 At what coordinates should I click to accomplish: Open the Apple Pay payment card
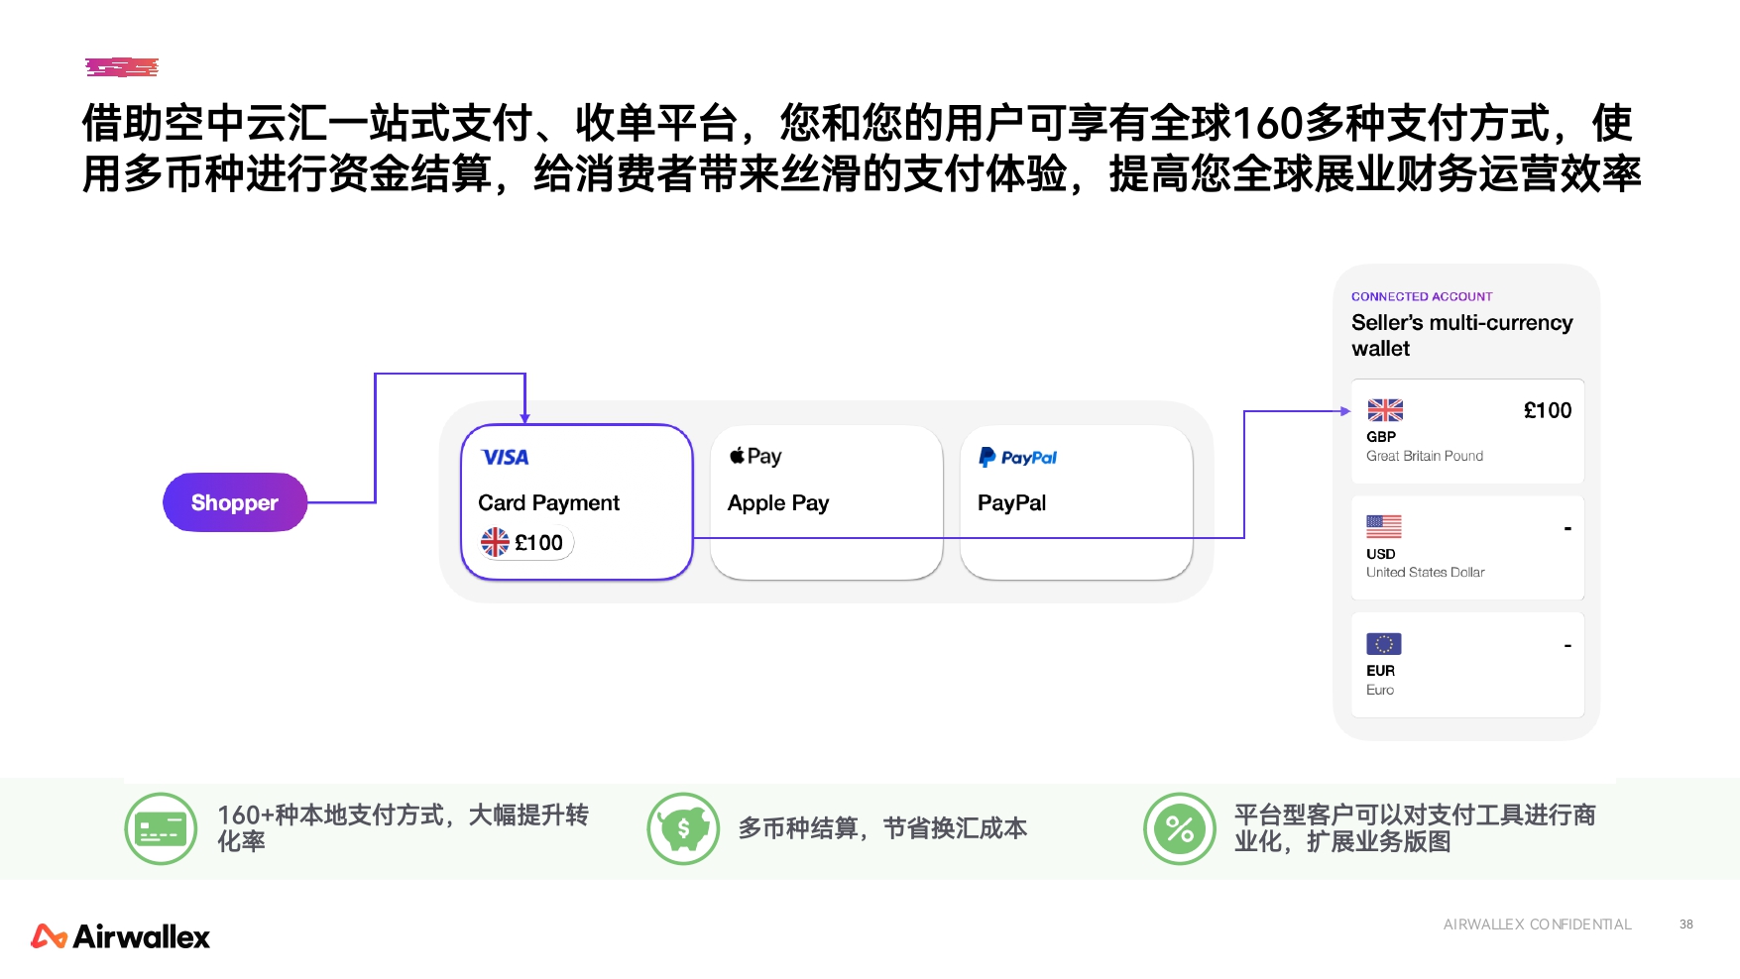point(826,501)
